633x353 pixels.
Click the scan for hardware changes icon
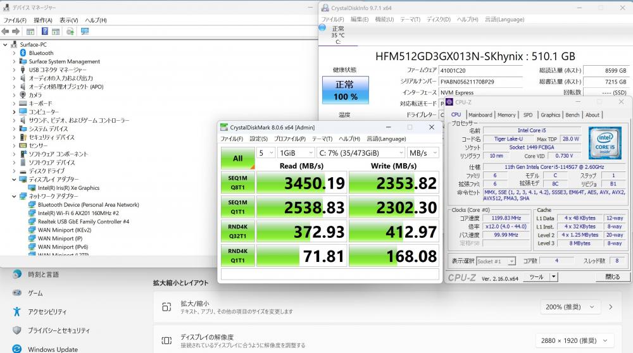(85, 31)
